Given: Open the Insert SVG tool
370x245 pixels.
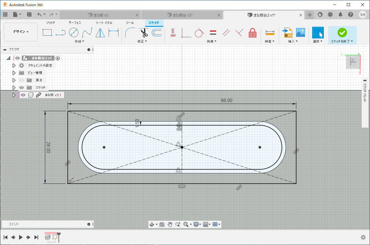Looking at the screenshot, I should (288, 32).
